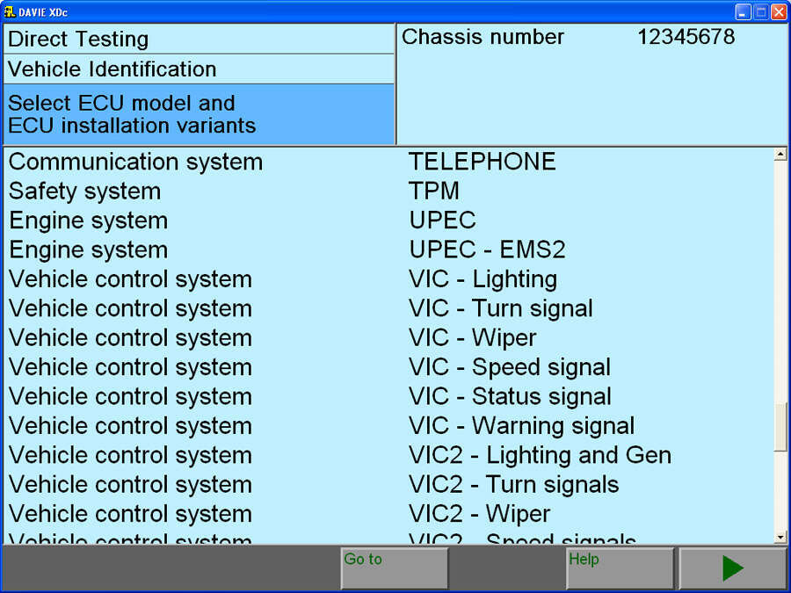This screenshot has width=791, height=593.
Task: Select VIC2 - Wiper row
Action: pyautogui.click(x=388, y=513)
